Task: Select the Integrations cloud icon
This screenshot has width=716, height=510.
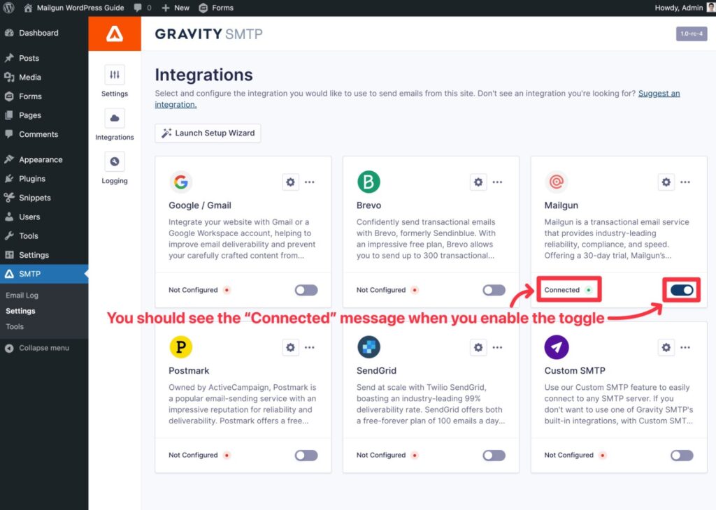Action: pyautogui.click(x=114, y=118)
